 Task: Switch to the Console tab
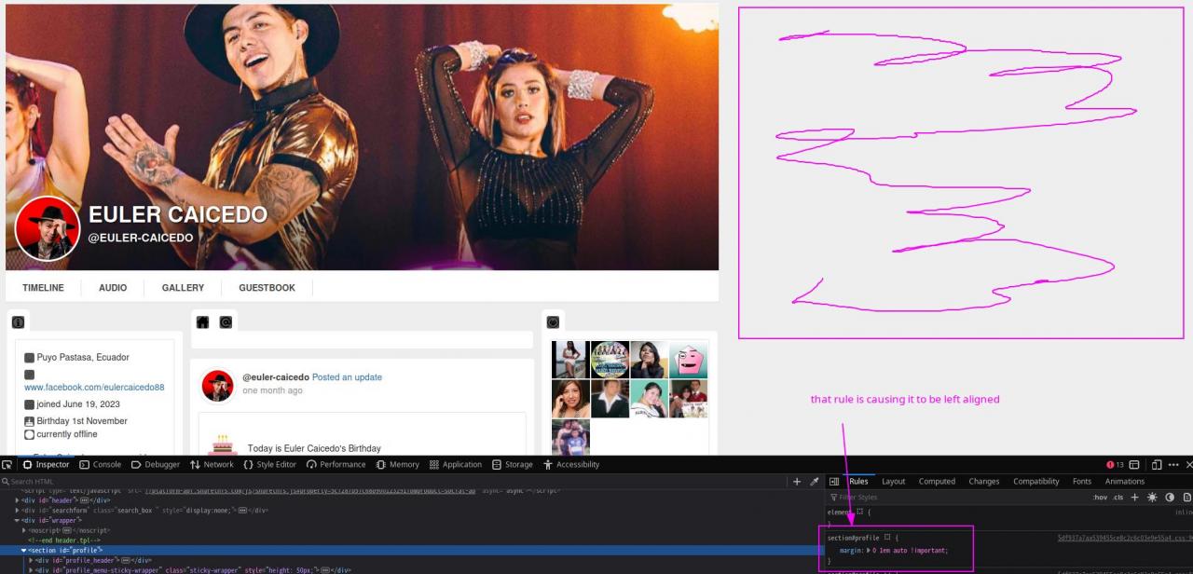(x=101, y=464)
